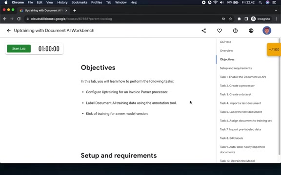Open the Chrome extensions puzzle icon
This screenshot has width=281, height=175.
click(239, 19)
